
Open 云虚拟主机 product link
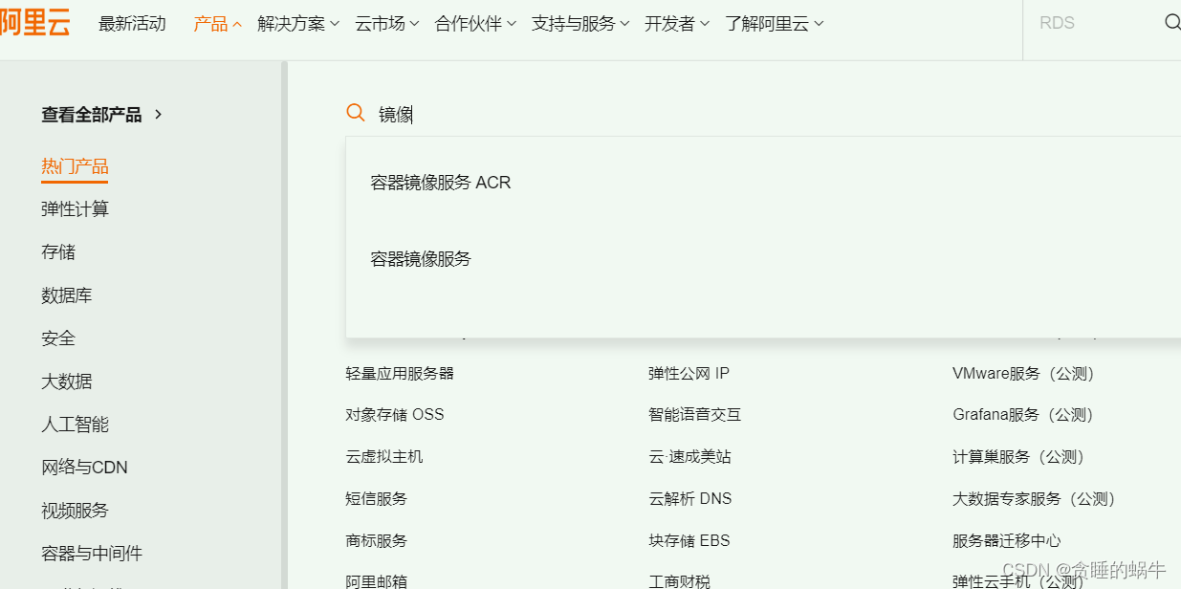[x=384, y=456]
